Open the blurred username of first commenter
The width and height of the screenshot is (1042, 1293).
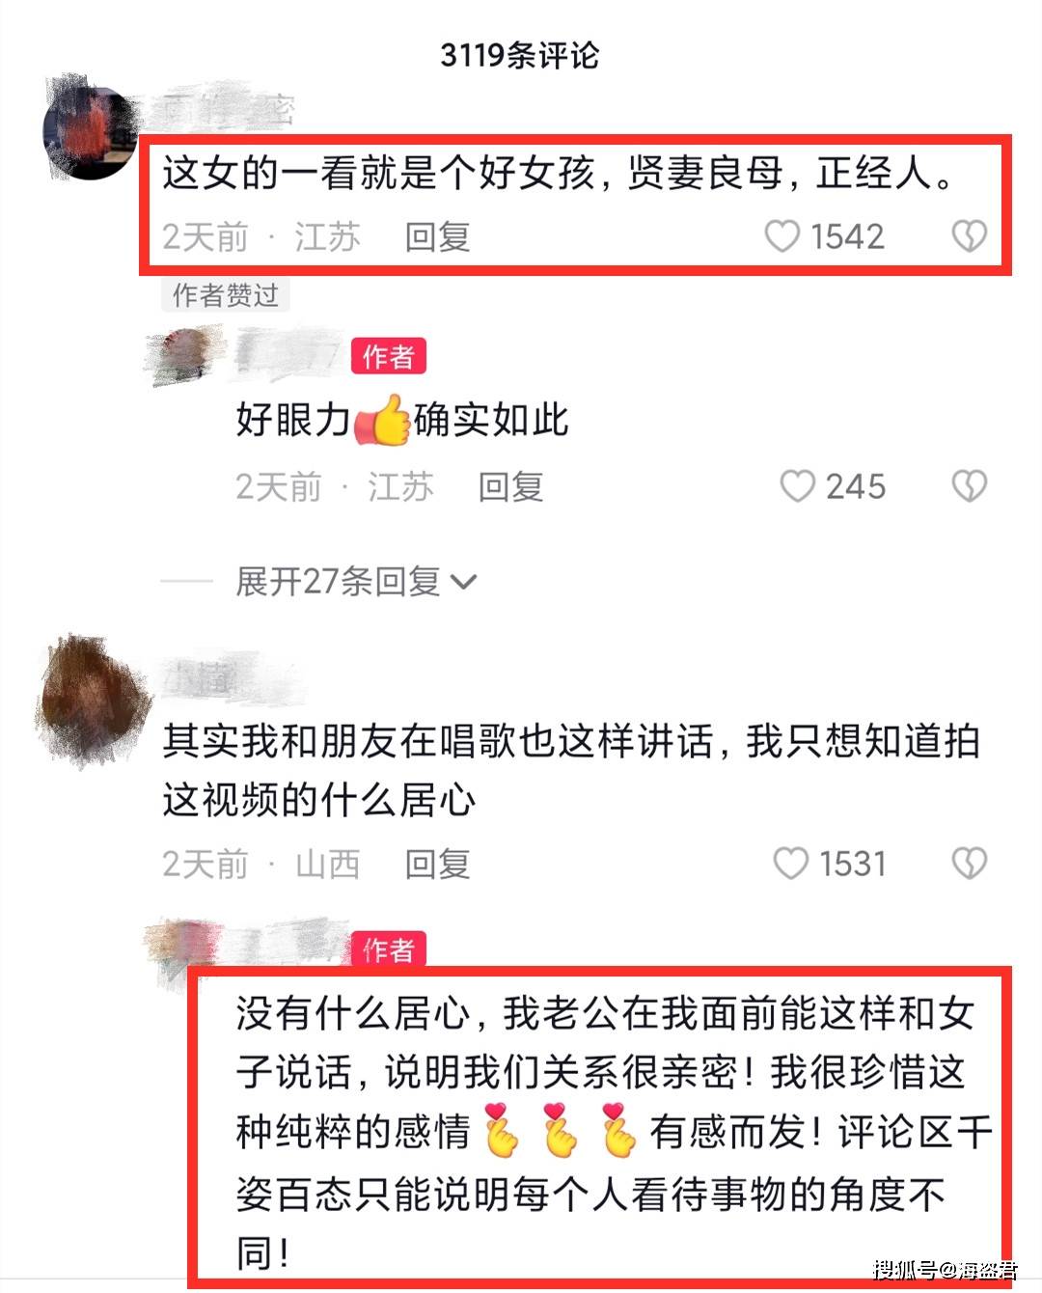[226, 110]
